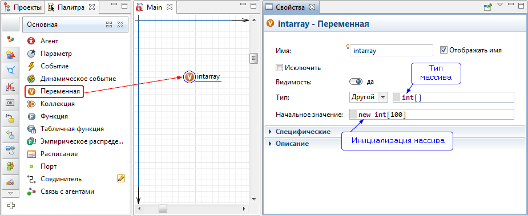Uncheck the Отображать имя checkbox
Viewport: 528px width, 216px height.
[444, 50]
